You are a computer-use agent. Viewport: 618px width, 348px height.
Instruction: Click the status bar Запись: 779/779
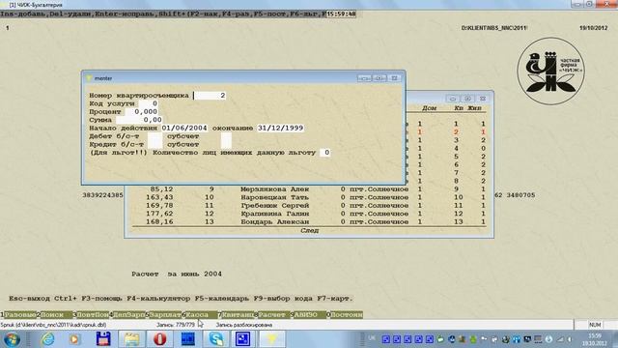(176, 325)
